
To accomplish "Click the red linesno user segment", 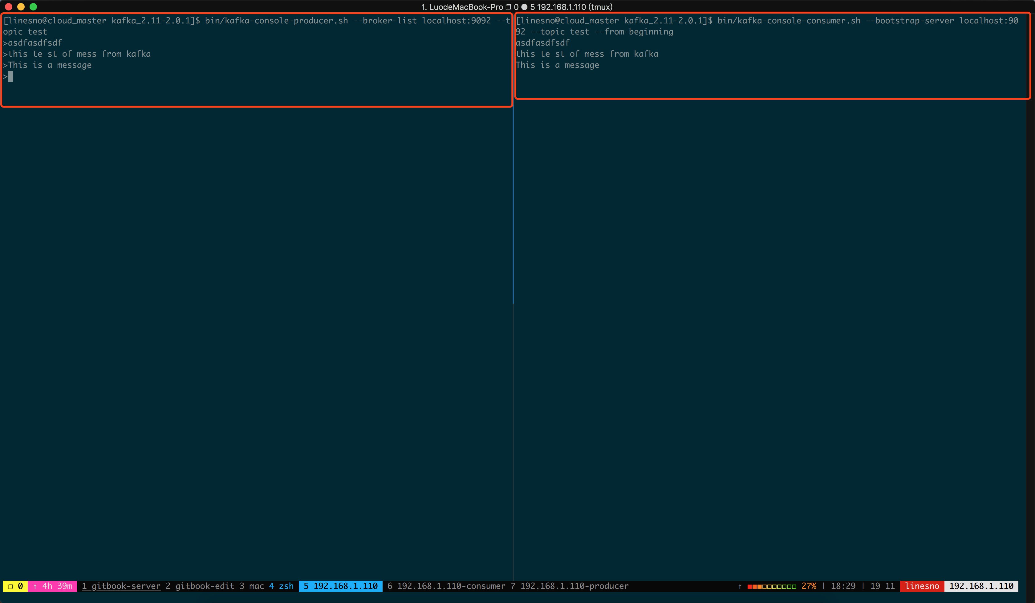I will click(922, 586).
